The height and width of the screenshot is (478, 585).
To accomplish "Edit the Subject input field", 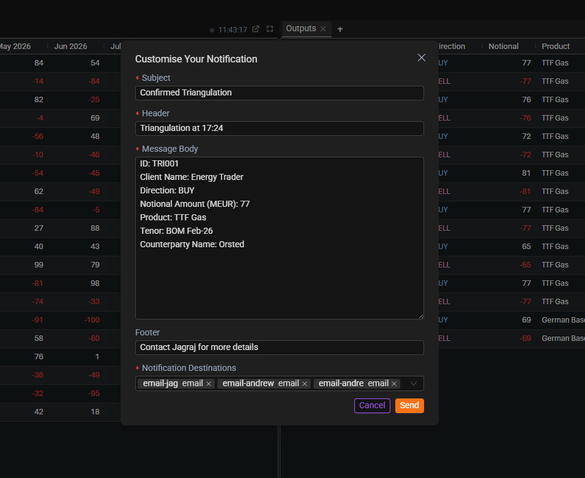I will pyautogui.click(x=279, y=93).
